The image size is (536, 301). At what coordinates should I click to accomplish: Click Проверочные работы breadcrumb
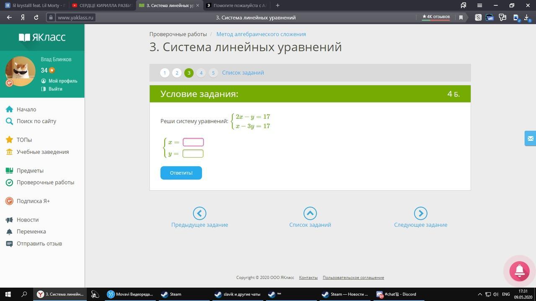(178, 34)
